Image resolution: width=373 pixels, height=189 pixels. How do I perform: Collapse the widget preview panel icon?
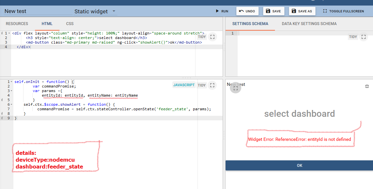point(367,86)
